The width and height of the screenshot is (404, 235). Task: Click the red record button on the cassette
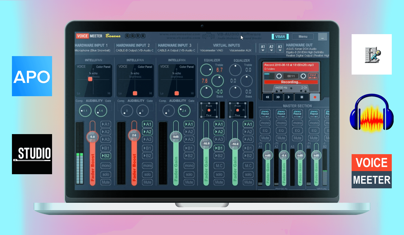tap(315, 97)
